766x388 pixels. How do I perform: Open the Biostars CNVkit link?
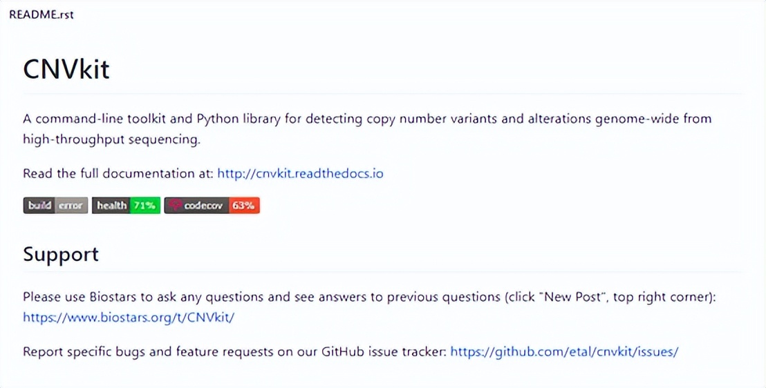coord(129,318)
